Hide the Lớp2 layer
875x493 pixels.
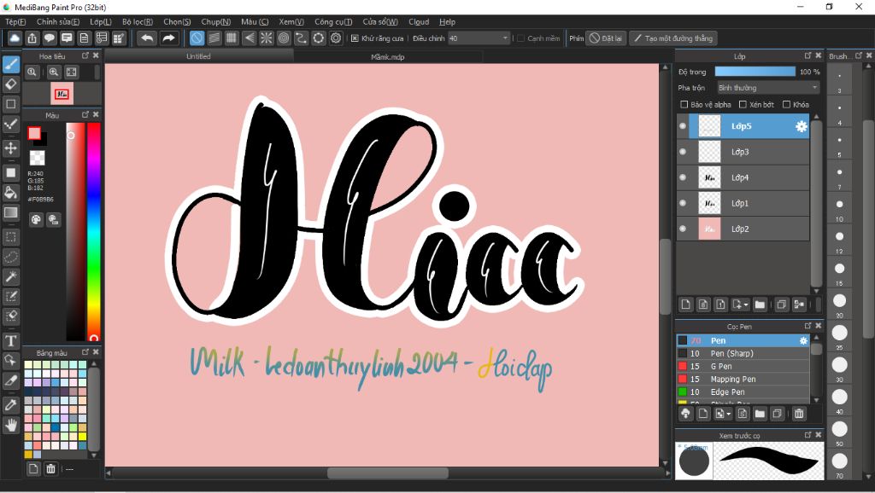[x=683, y=229]
